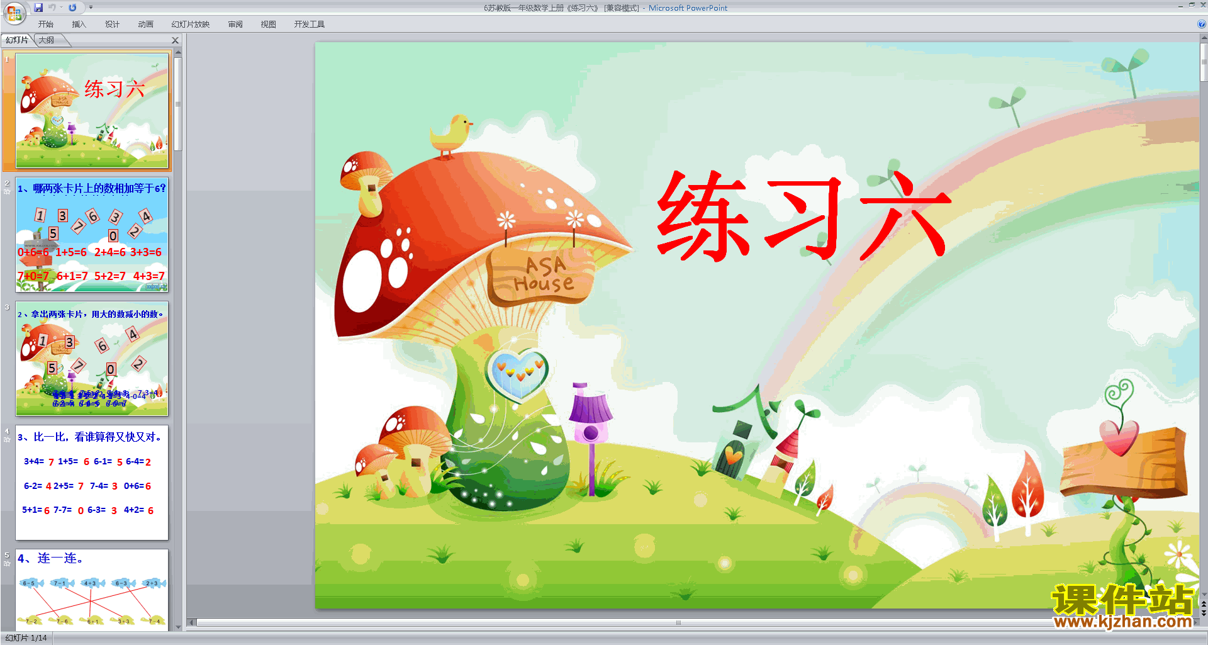Click the horizontal scrollbar thumb under the slide

(678, 622)
